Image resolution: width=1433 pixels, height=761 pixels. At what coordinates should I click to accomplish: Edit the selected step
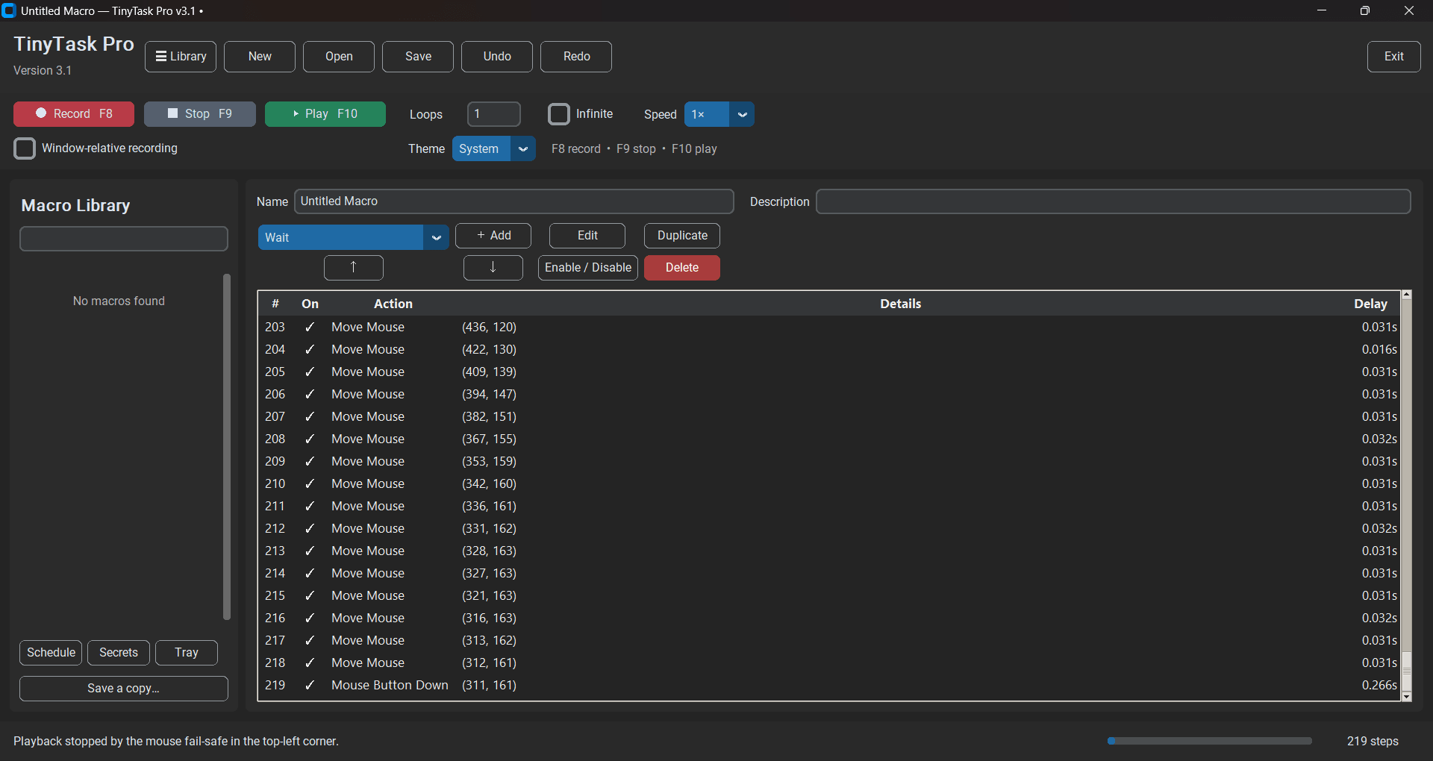tap(587, 236)
